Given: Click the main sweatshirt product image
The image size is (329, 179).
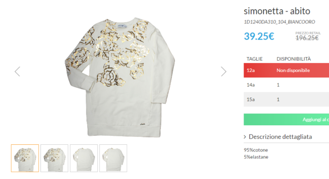Looking at the screenshot, I should 120,73.
